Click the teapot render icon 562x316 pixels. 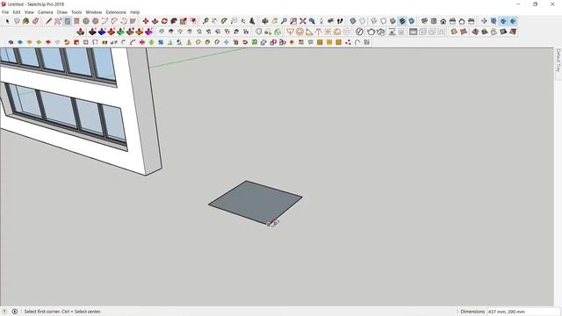371,32
